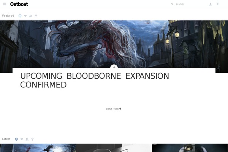Open the user profile icon
The width and height of the screenshot is (228, 152).
pos(211,4)
